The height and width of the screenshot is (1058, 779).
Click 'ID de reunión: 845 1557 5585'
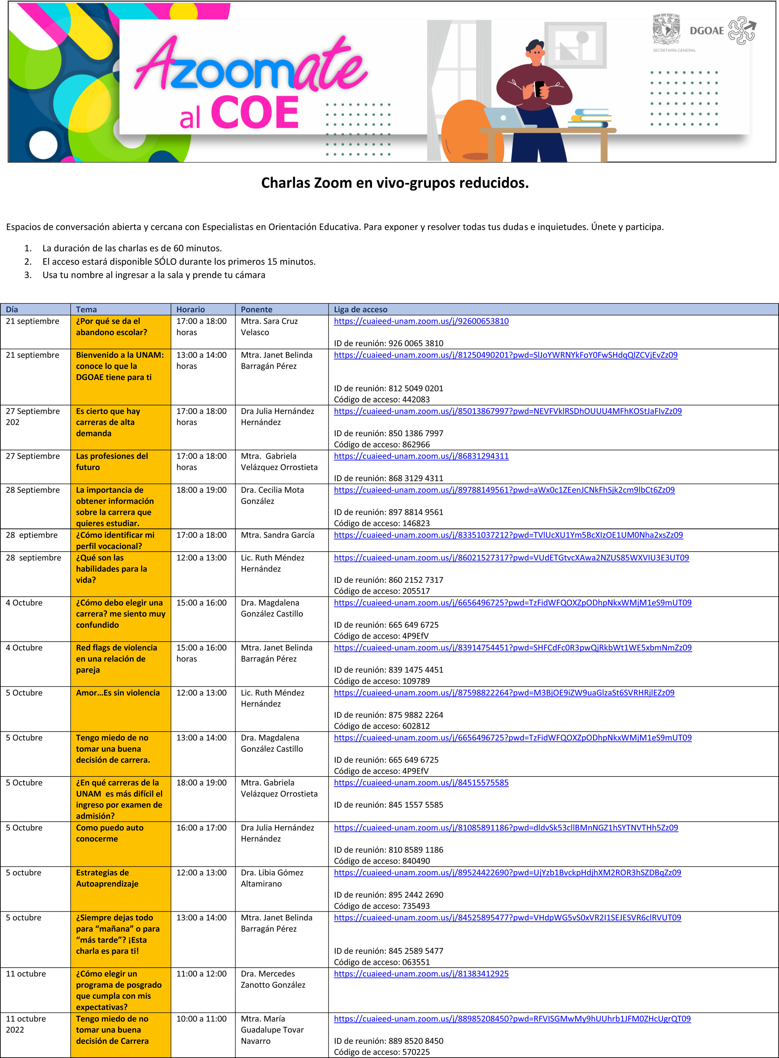(x=389, y=805)
